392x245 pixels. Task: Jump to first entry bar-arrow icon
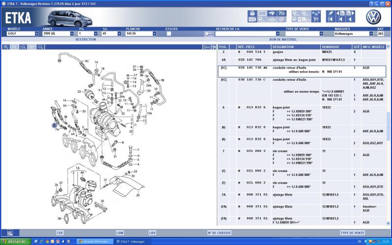coord(330,19)
